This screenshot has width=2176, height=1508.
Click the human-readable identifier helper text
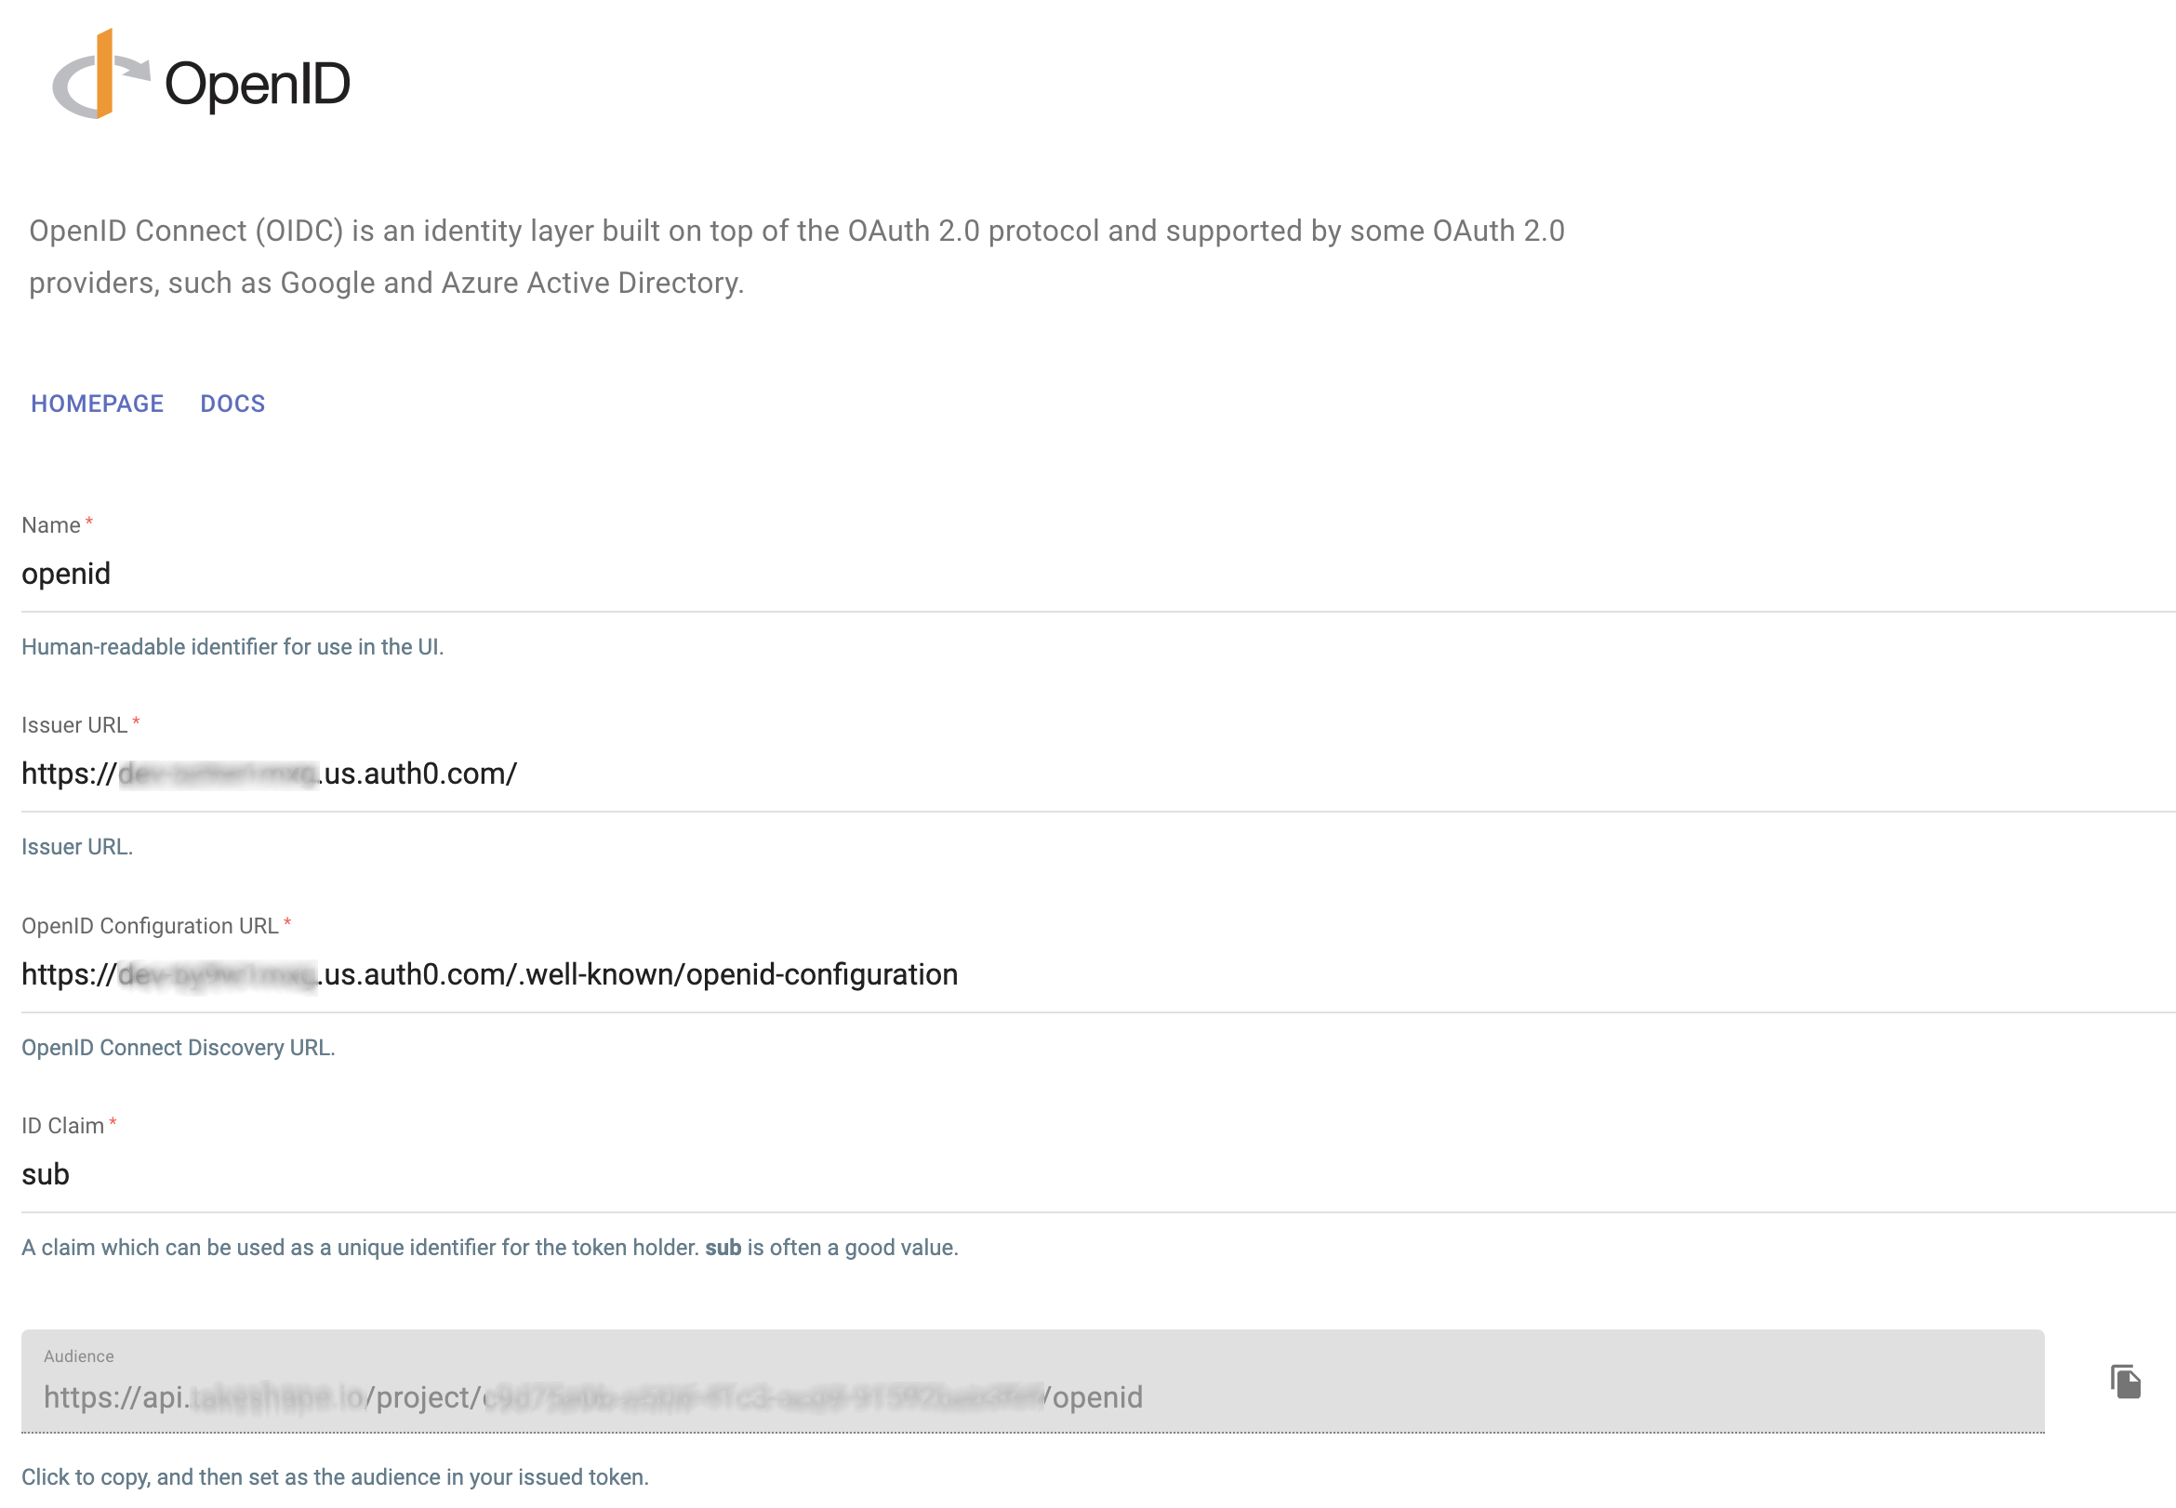pos(232,646)
